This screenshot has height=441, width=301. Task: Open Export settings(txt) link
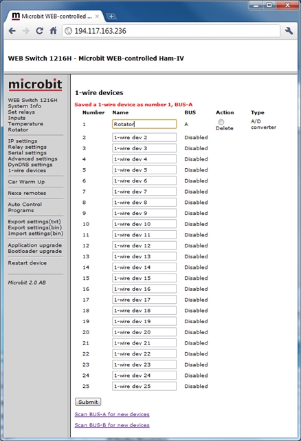(34, 221)
